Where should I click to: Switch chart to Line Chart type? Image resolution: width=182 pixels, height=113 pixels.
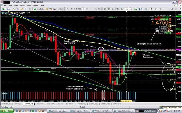click(113, 9)
